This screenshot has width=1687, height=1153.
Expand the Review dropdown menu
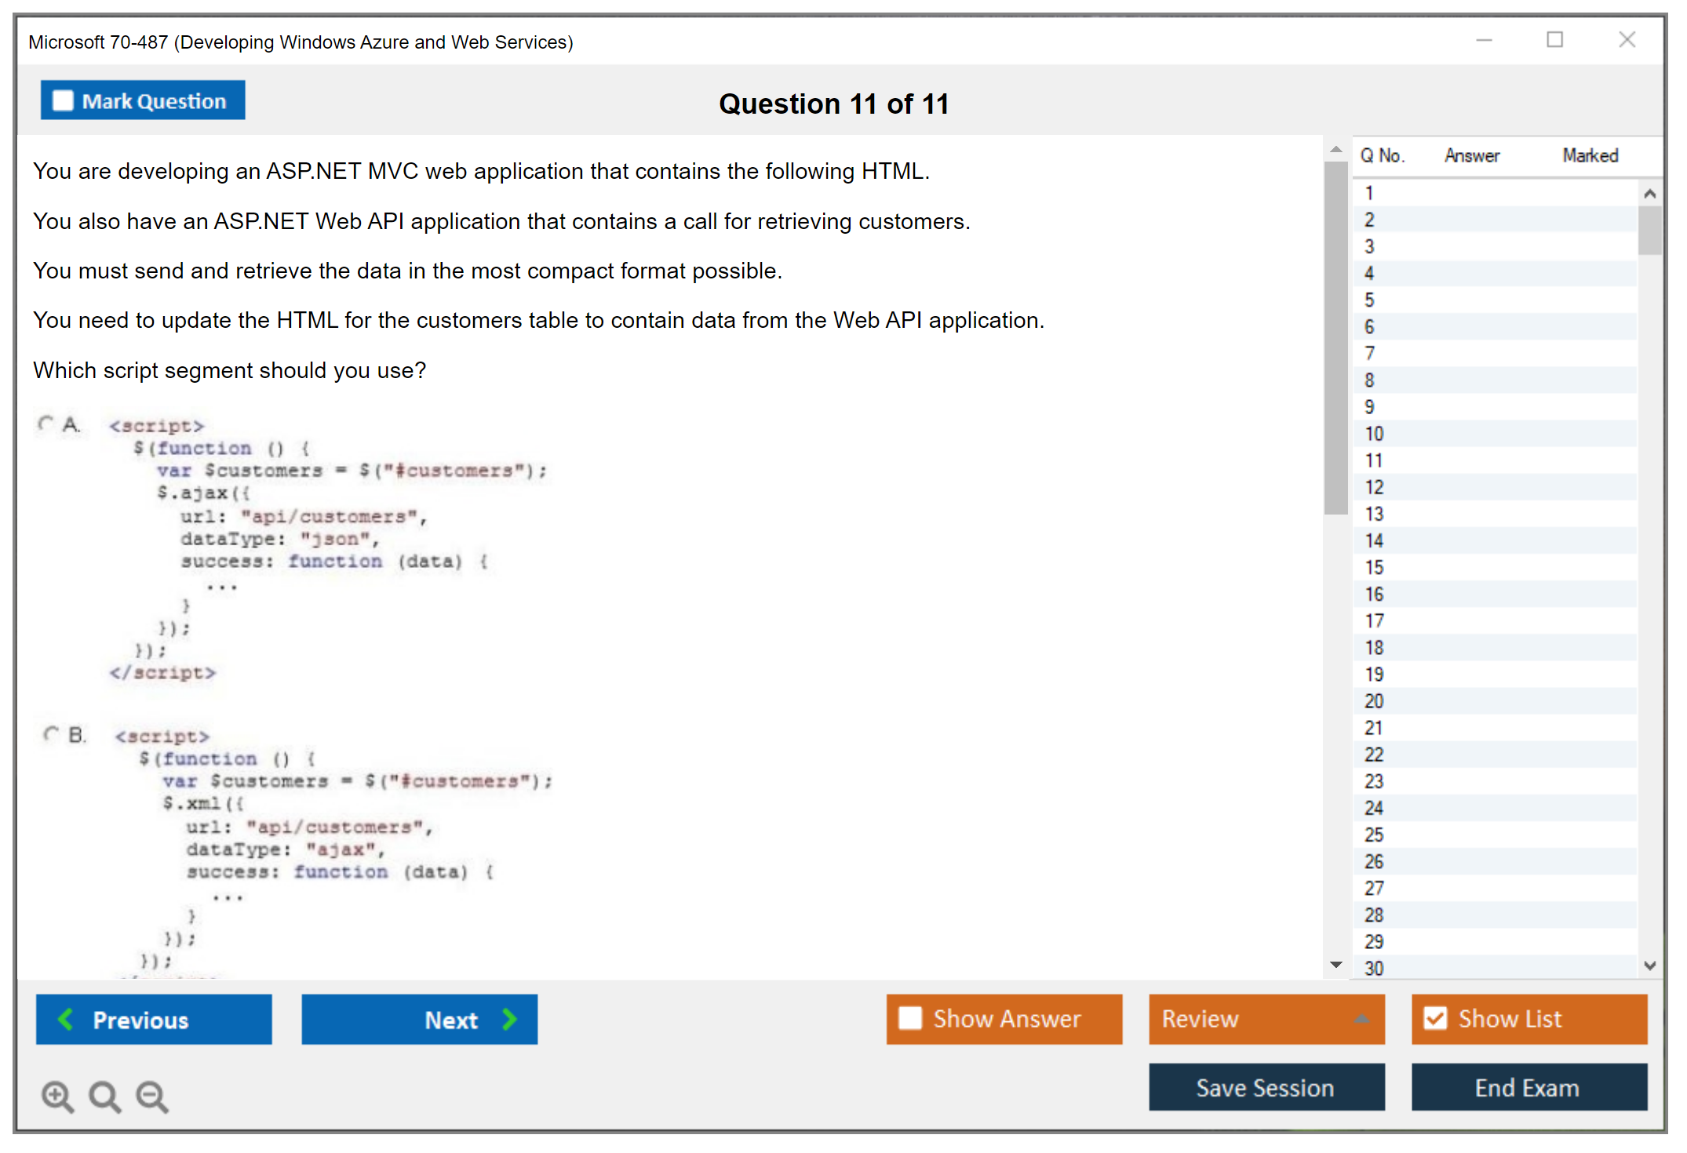(1361, 1019)
